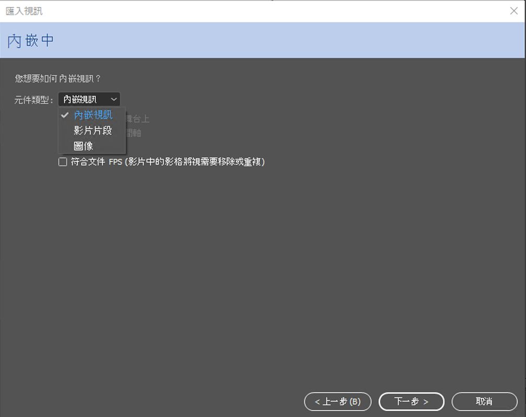Dismiss the dialog via the X button
Image resolution: width=526 pixels, height=417 pixels.
(x=514, y=10)
